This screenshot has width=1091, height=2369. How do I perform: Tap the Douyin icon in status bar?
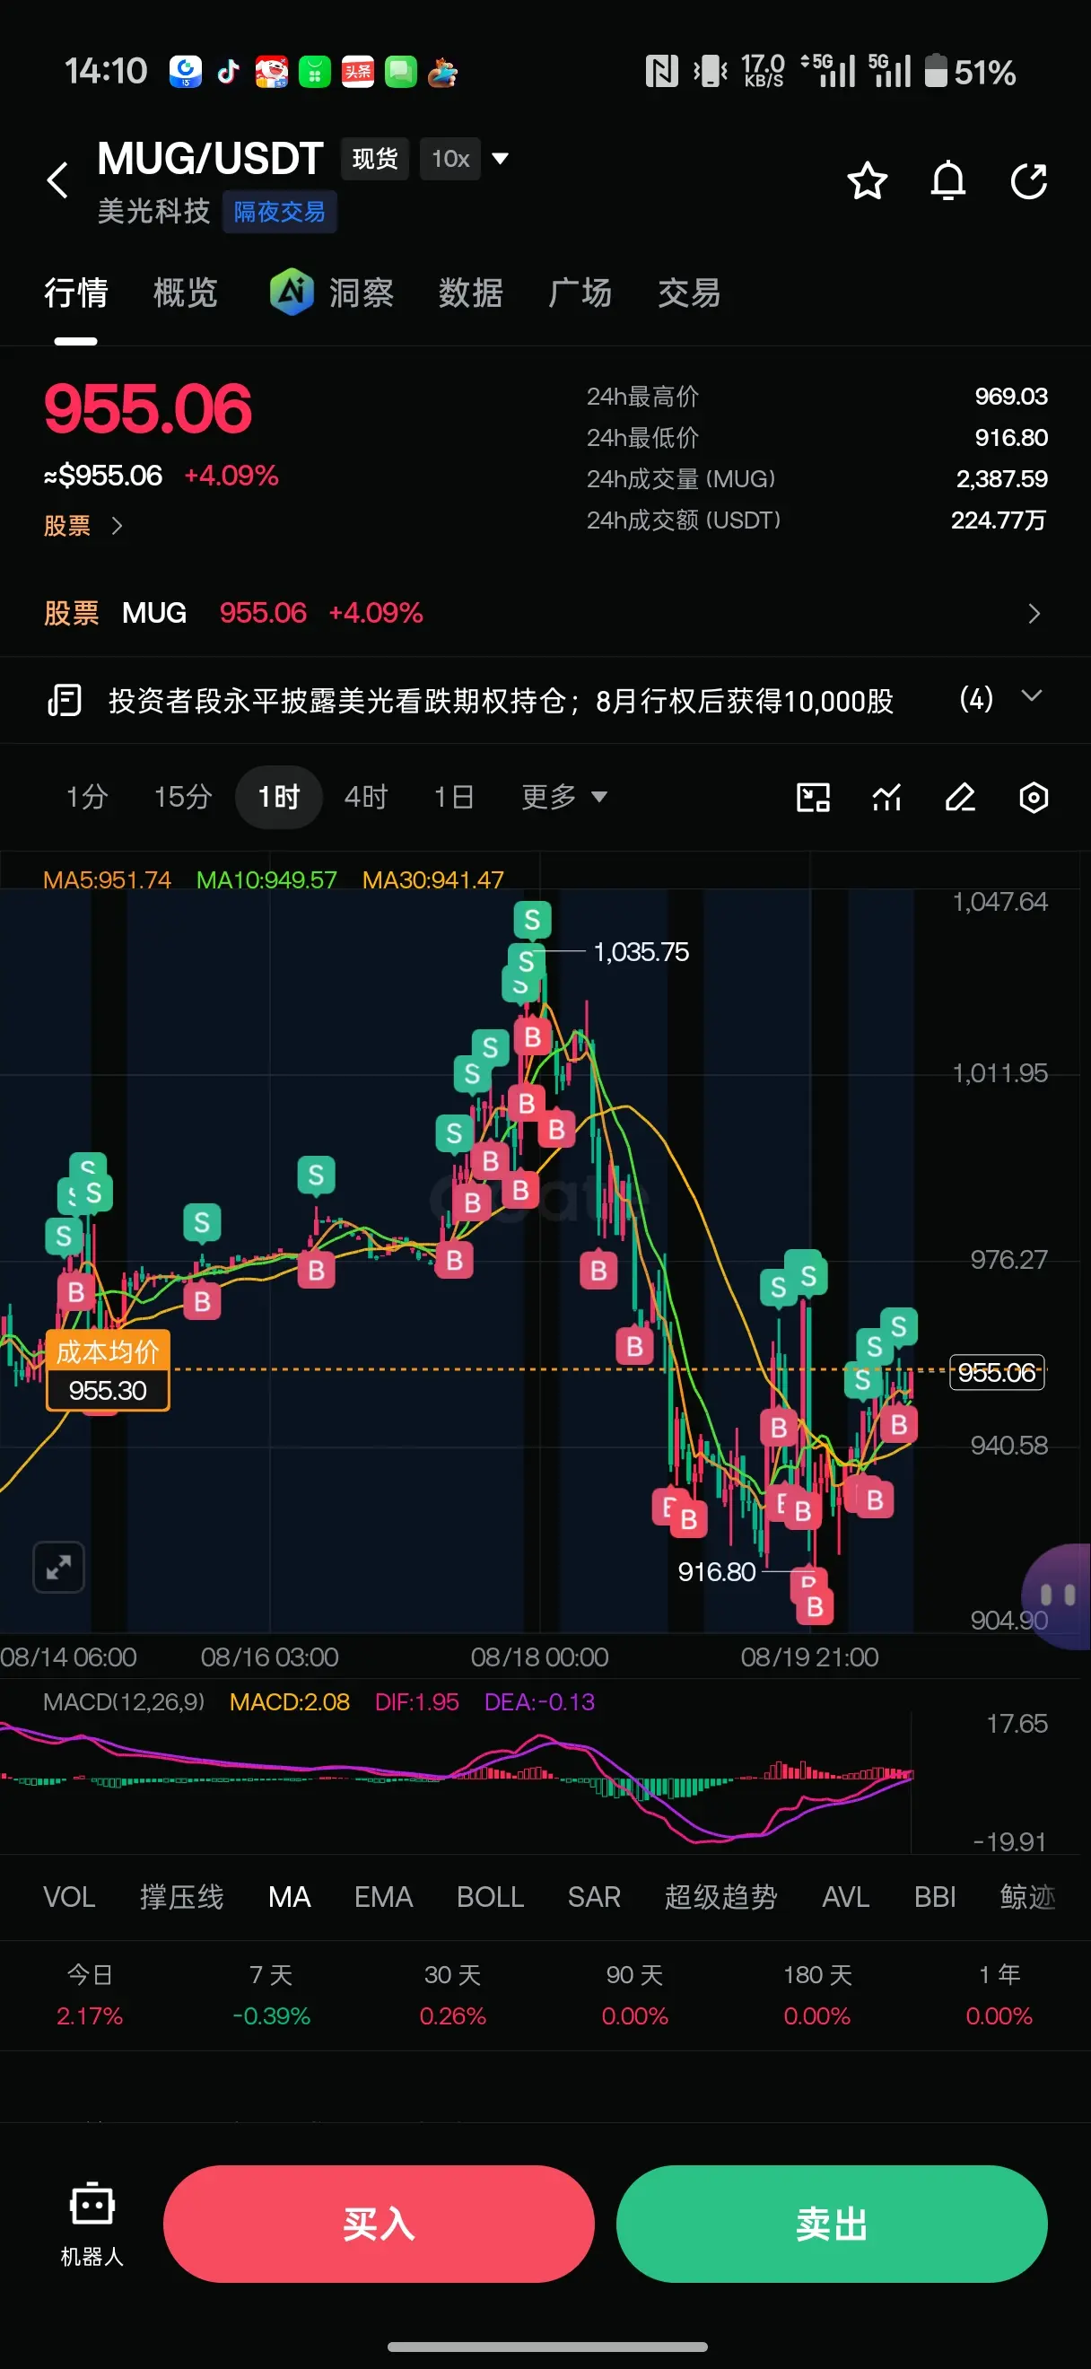coord(228,71)
